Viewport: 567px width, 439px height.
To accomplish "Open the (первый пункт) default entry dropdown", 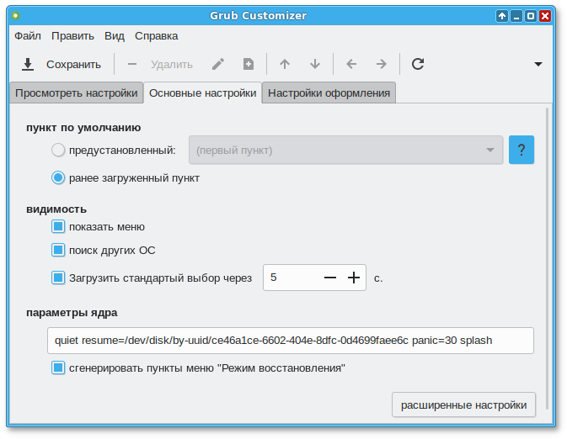I will click(345, 150).
